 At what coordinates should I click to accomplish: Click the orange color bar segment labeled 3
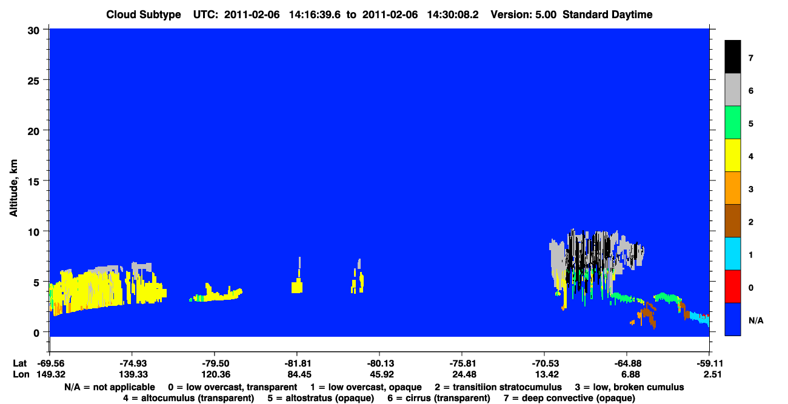pyautogui.click(x=733, y=188)
